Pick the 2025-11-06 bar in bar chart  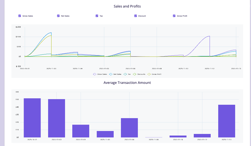point(129,128)
